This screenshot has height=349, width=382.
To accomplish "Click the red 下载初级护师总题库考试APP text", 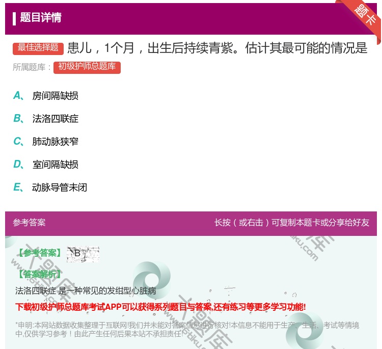I will pos(160,307).
